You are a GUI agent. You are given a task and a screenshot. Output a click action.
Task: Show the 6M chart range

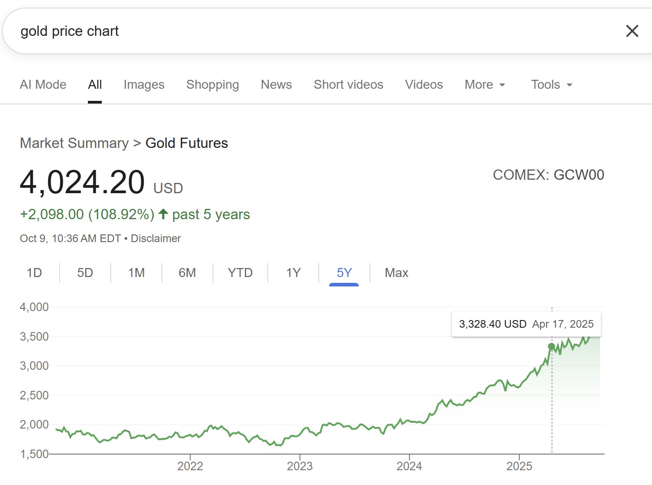pos(187,273)
